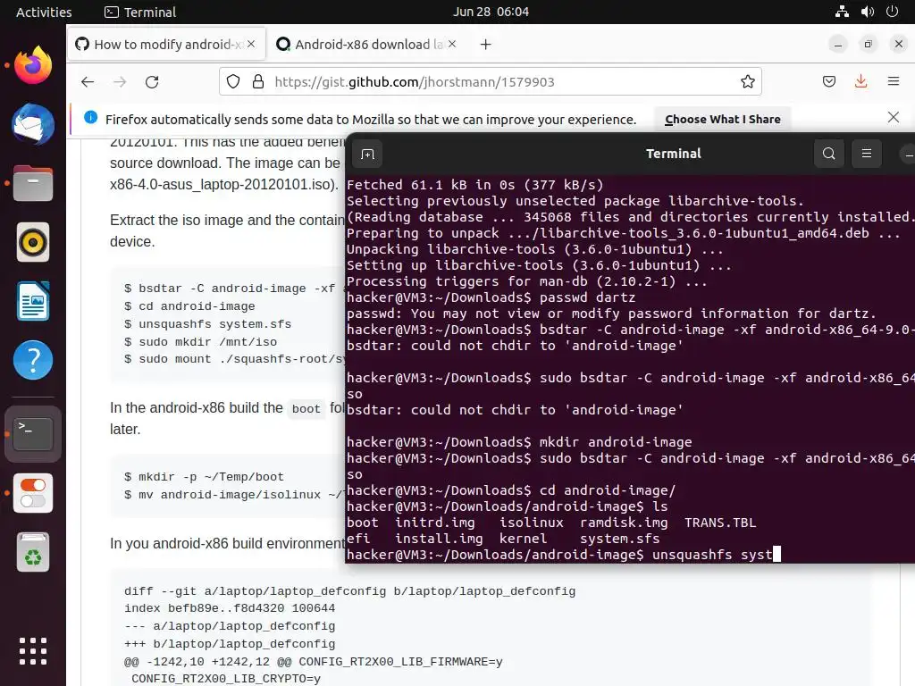Viewport: 915px width, 686px height.
Task: Go back in Firefox
Action: (88, 81)
